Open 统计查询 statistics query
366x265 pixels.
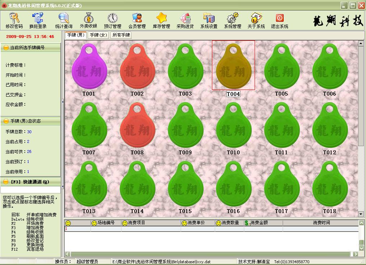[x=64, y=21]
